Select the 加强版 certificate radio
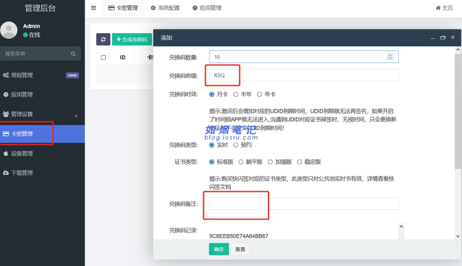 [x=270, y=162]
